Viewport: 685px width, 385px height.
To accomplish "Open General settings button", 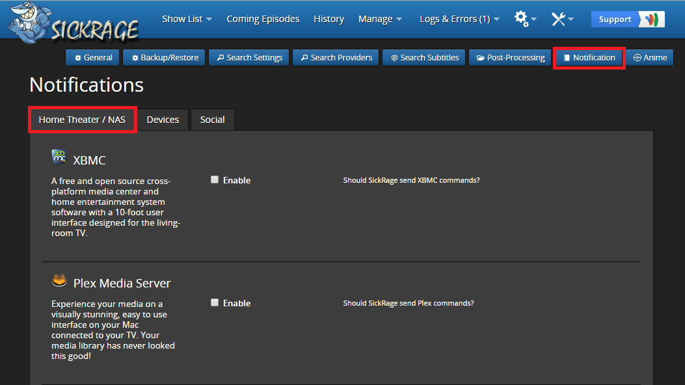I will tap(92, 58).
